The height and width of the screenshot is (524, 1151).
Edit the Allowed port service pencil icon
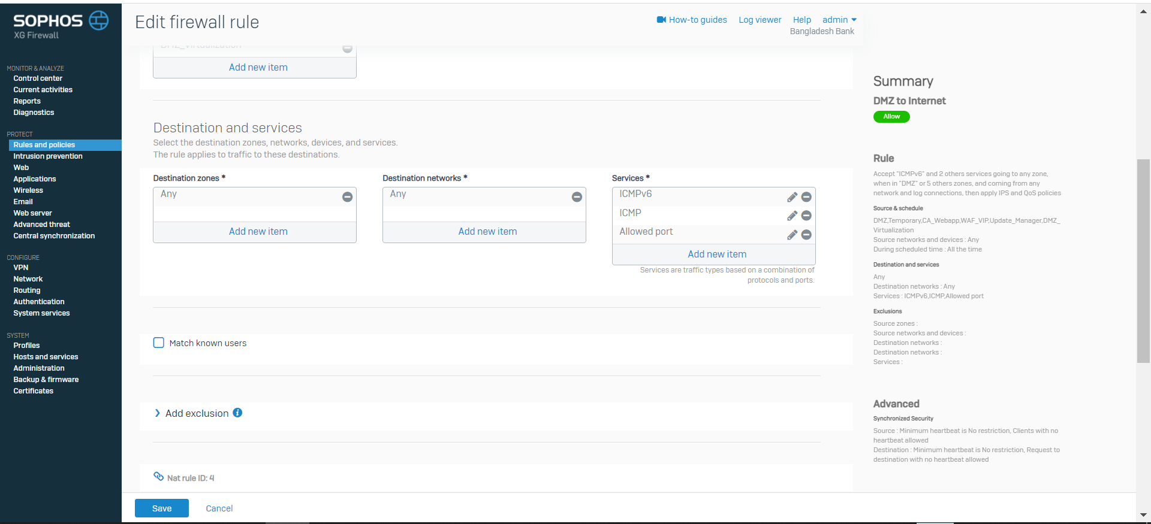[792, 235]
